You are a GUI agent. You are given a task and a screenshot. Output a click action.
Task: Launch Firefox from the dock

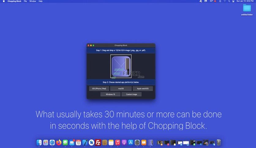[59, 142]
